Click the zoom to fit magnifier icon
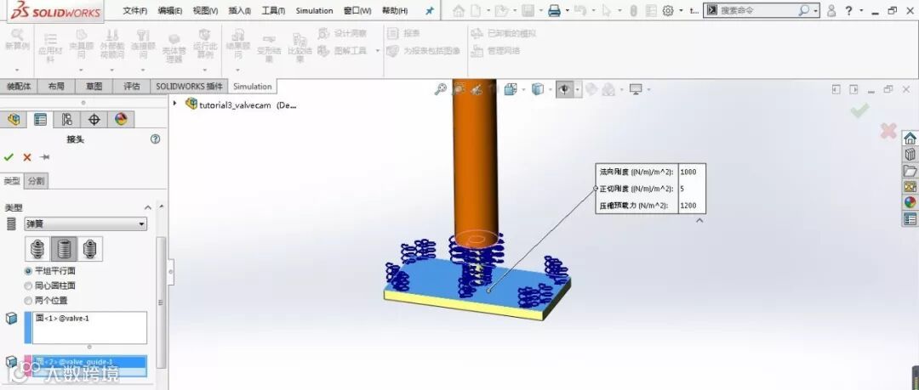The width and height of the screenshot is (919, 390). tap(440, 89)
